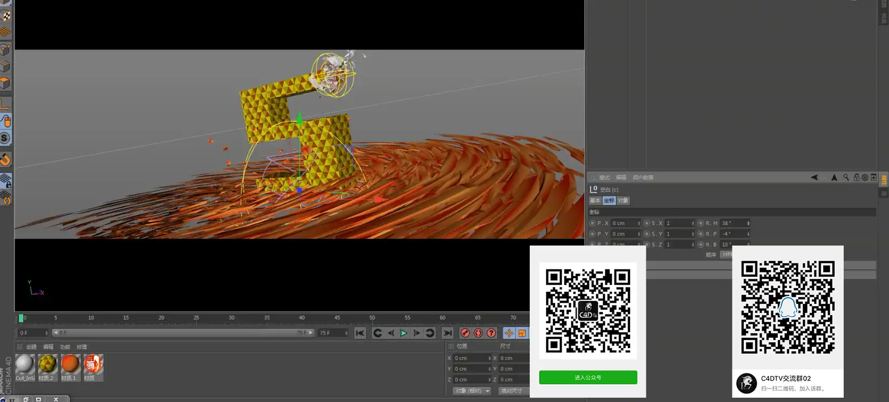
Task: Select the red-white 材质 material thumbnail
Action: (x=93, y=367)
